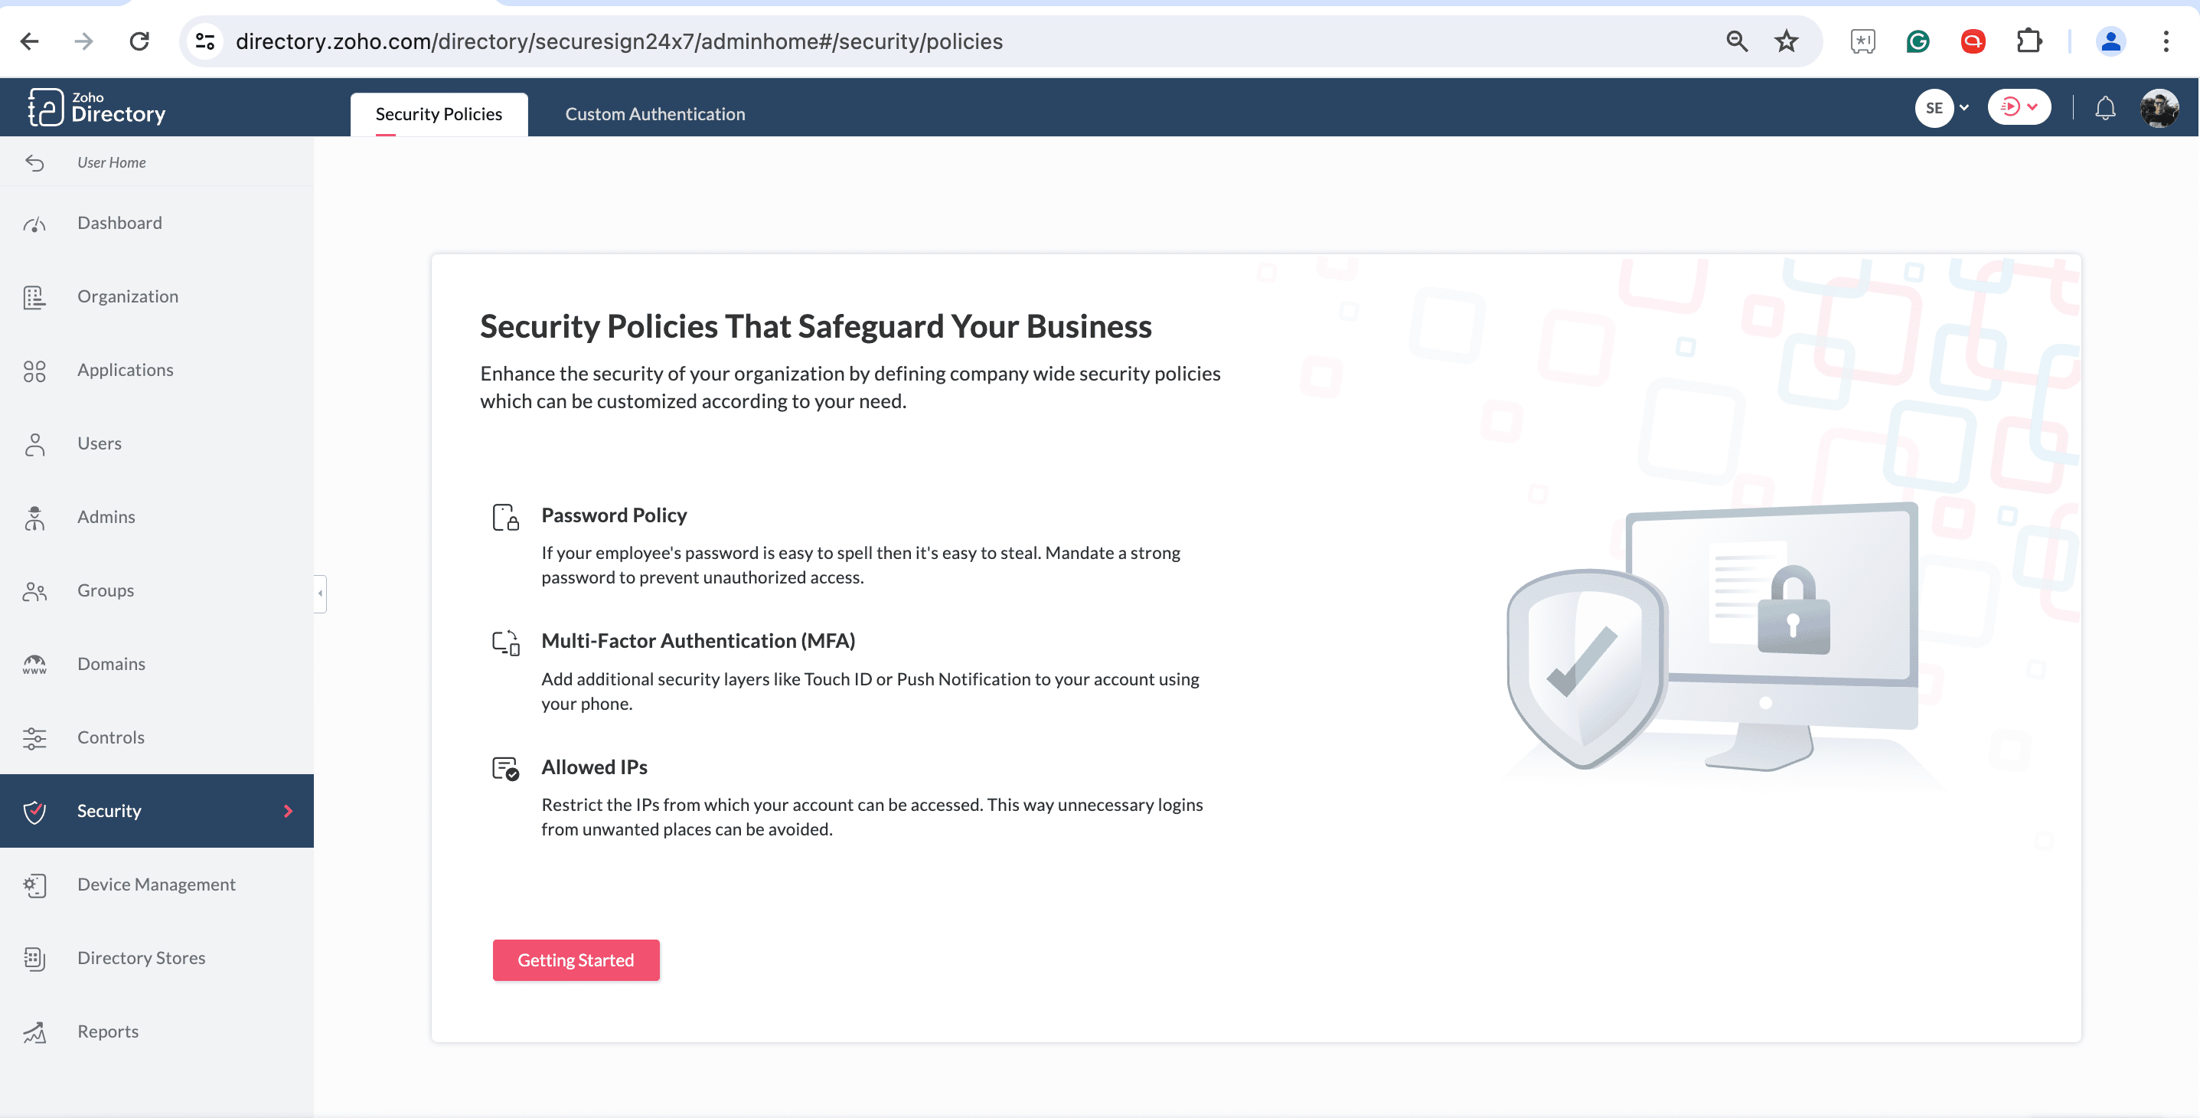
Task: Click the back navigation arrow
Action: (x=28, y=41)
